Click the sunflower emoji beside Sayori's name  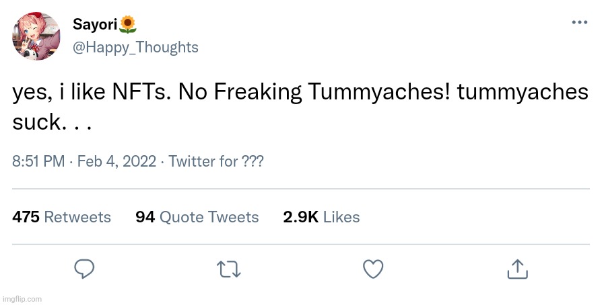(128, 26)
